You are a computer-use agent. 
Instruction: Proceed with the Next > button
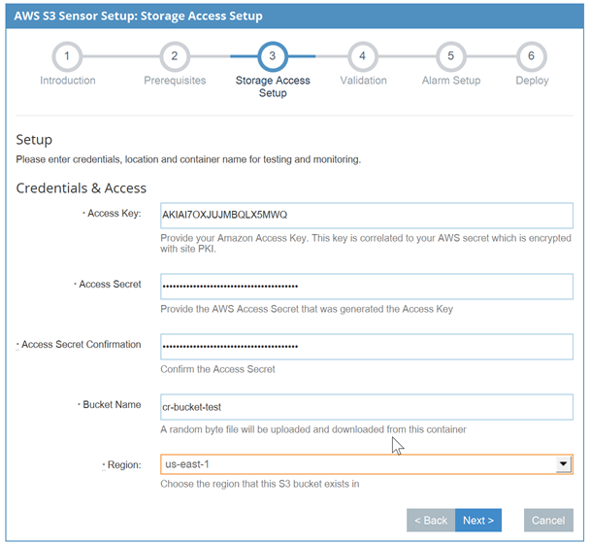[478, 521]
